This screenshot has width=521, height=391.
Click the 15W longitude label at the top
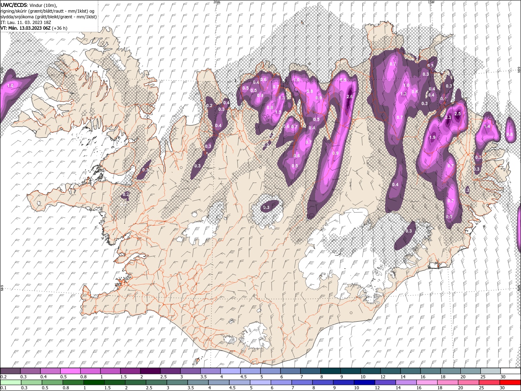[431, 2]
